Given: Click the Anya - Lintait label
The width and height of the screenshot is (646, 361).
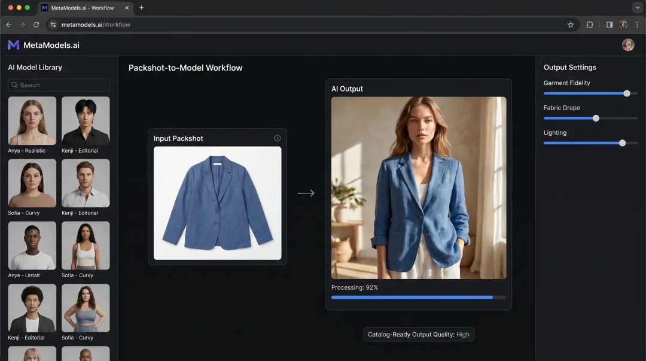Looking at the screenshot, I should [24, 275].
